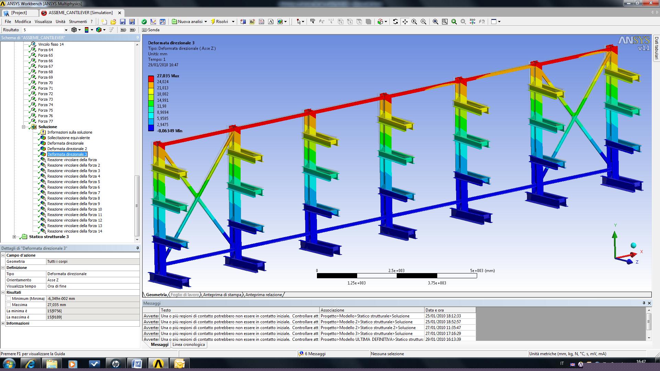The width and height of the screenshot is (660, 371).
Task: Click the Min probe label icon
Action: pos(133,30)
